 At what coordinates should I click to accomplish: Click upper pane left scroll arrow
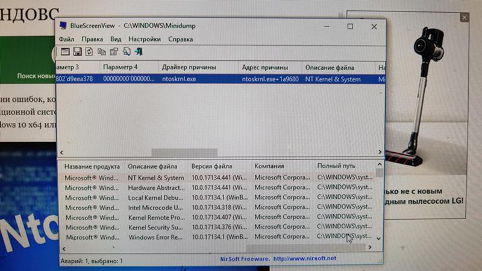(x=62, y=152)
